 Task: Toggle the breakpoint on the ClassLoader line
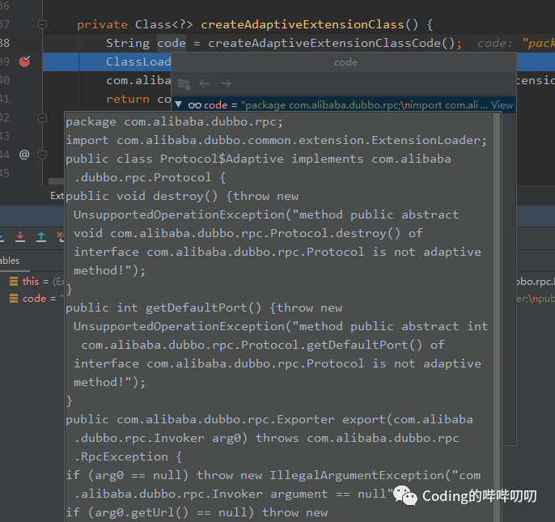point(24,62)
